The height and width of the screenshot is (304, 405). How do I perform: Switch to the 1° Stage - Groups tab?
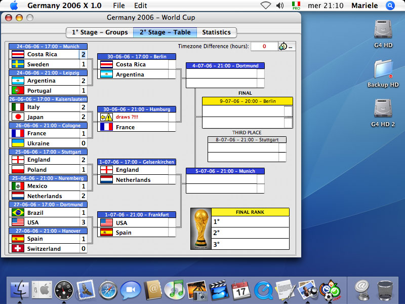[100, 32]
